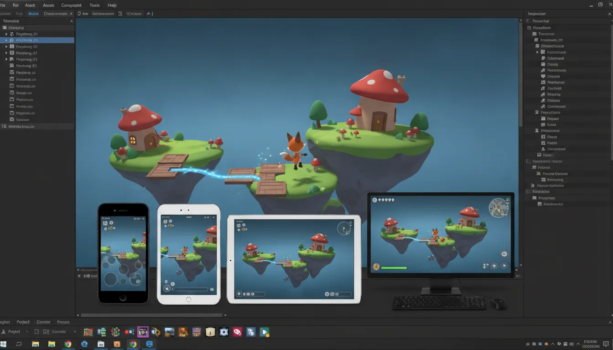Switch to the blue highlighted Butos tab
The width and height of the screenshot is (613, 350).
[33, 14]
